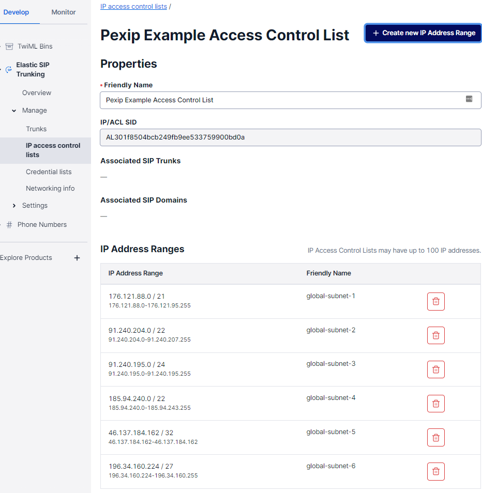
Task: Select the Develop tab
Action: click(16, 12)
